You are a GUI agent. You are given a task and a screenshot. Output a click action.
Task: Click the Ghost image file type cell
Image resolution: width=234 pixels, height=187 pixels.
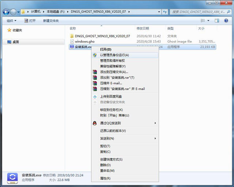click(x=180, y=41)
